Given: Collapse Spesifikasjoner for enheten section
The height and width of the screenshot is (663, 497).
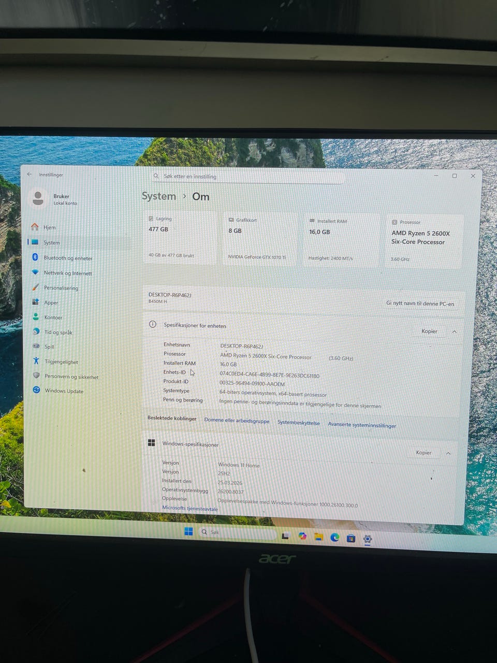Looking at the screenshot, I should click(x=454, y=331).
